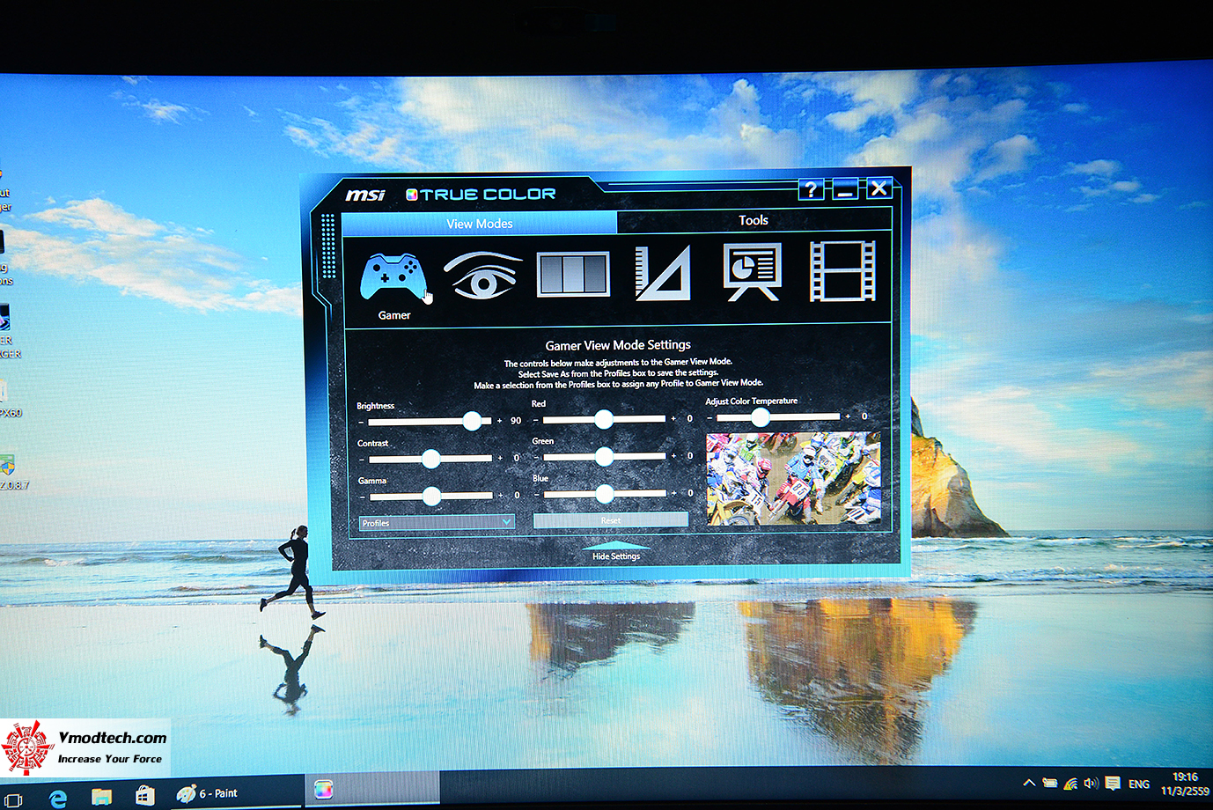Viewport: 1213px width, 810px height.
Task: Click the Green slider handle
Action: [x=604, y=456]
